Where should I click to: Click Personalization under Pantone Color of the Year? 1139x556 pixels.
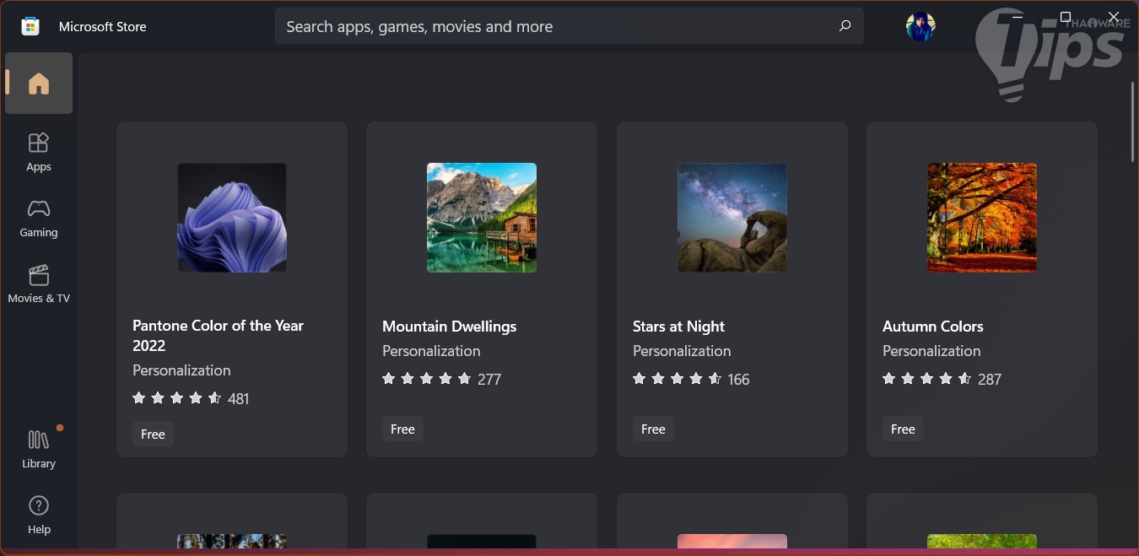point(181,370)
